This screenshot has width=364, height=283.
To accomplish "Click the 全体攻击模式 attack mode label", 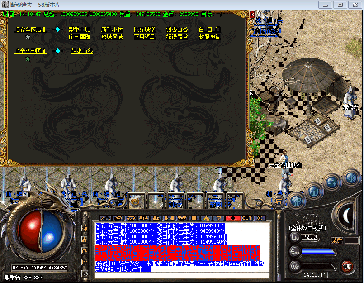I will pos(307,228).
